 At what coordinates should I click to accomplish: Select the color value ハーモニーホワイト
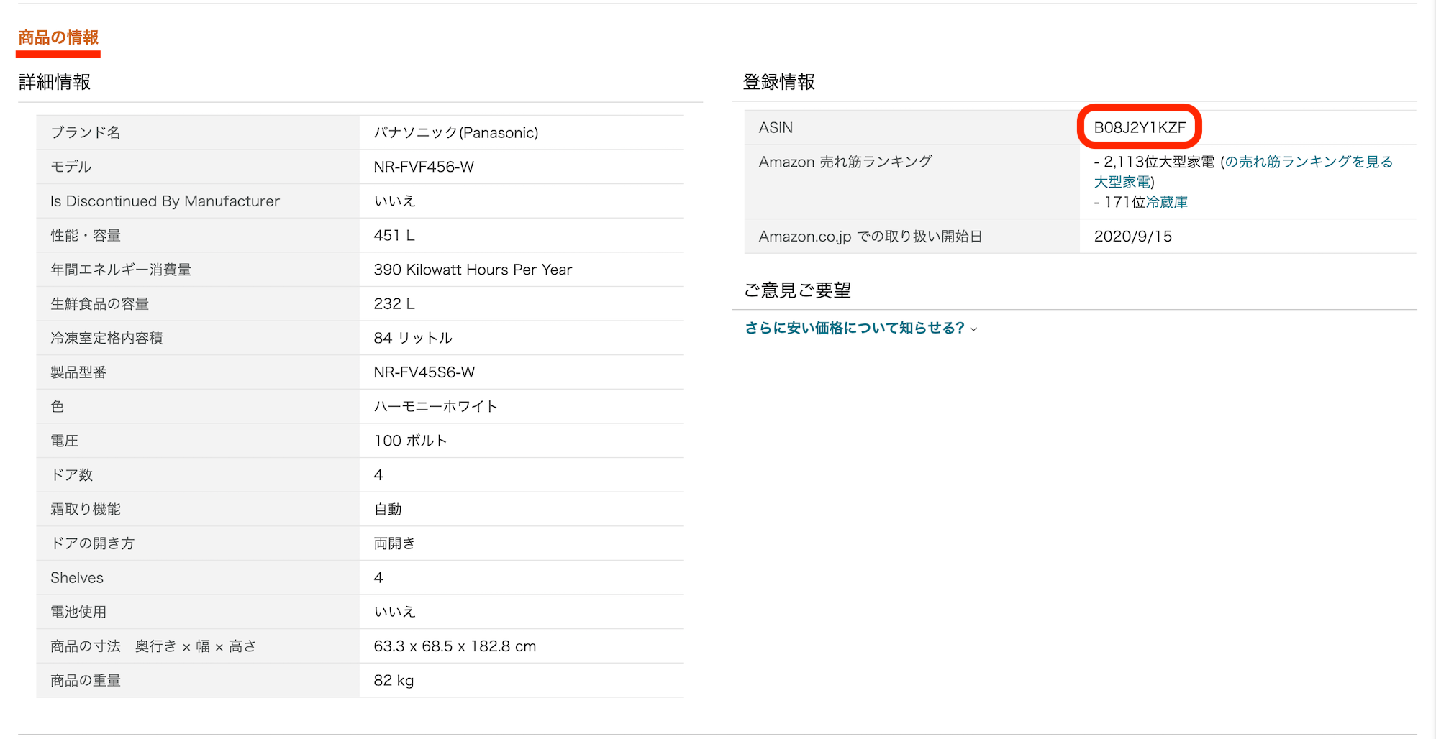(435, 406)
